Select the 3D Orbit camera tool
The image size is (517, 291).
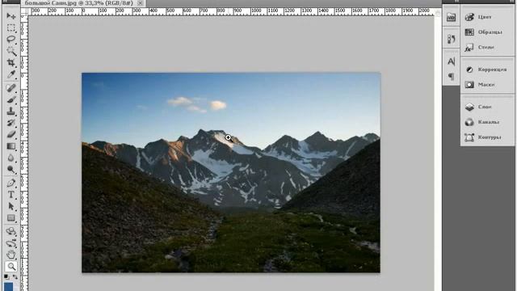pos(11,243)
